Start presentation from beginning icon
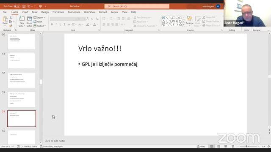This screenshot has width=271, height=152. pos(41,6)
